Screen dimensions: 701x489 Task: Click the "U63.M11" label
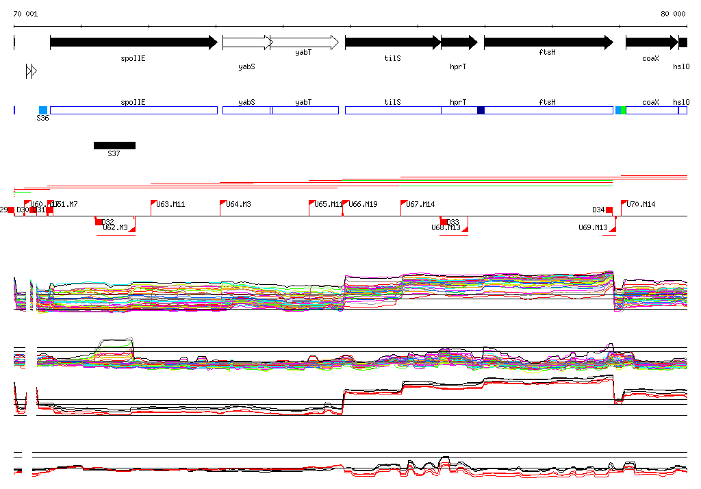pyautogui.click(x=170, y=204)
